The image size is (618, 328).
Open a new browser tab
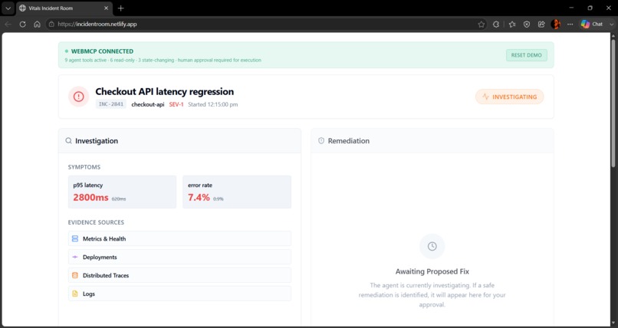121,8
